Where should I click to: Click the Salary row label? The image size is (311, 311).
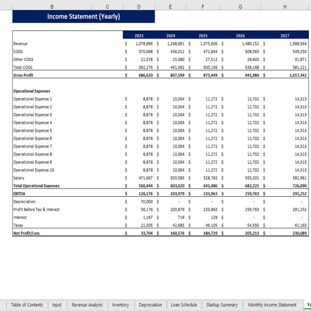click(x=19, y=178)
